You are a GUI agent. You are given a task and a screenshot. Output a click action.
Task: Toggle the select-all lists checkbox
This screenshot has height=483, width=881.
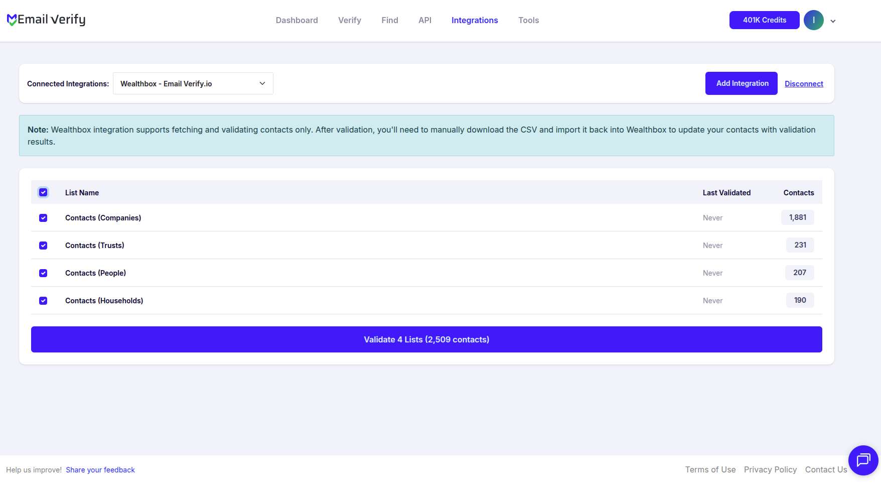tap(43, 192)
